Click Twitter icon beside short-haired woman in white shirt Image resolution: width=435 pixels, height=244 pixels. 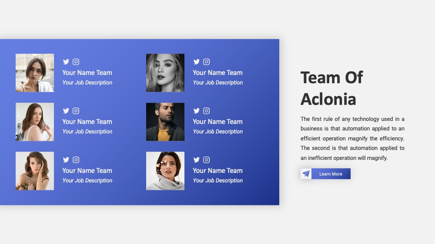[x=66, y=62]
